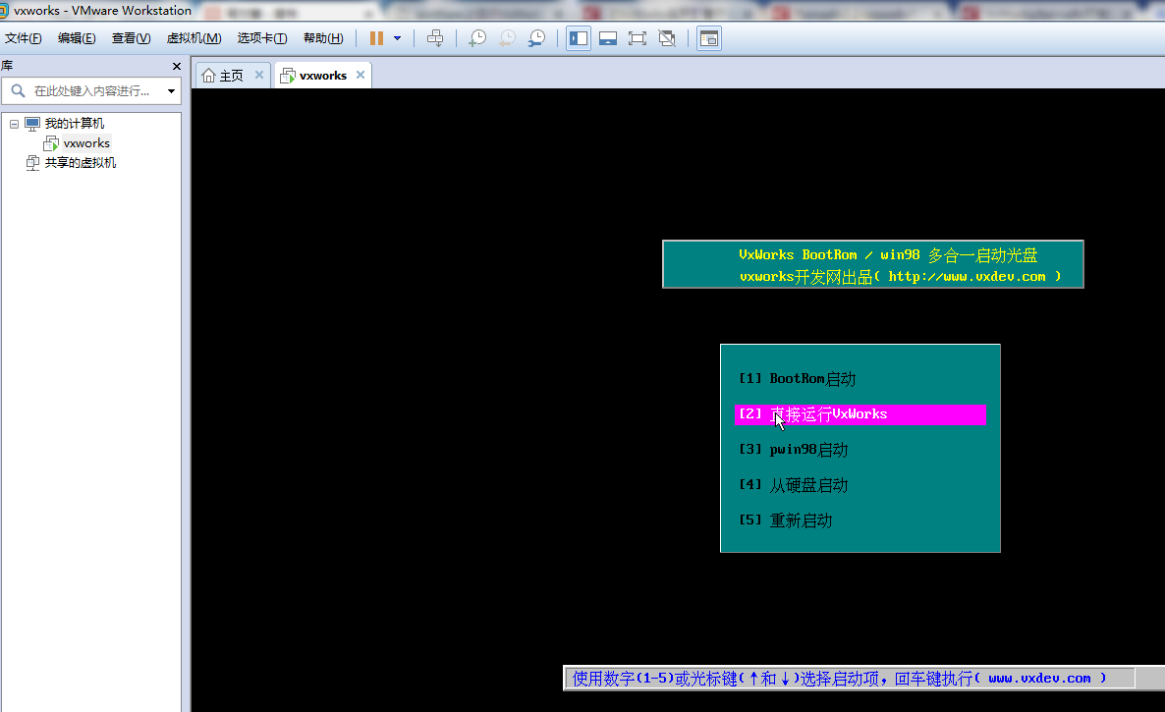Select 我的计算机 in the library tree

click(75, 123)
